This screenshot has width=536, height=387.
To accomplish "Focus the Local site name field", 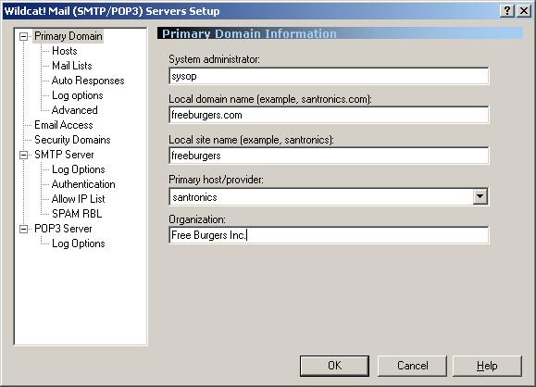I will point(329,156).
